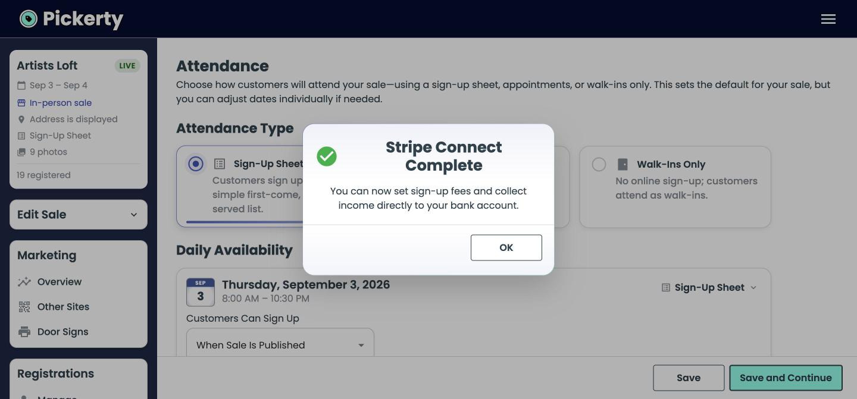Click the QR code icon beside Other Sites
This screenshot has height=399, width=857.
click(24, 307)
